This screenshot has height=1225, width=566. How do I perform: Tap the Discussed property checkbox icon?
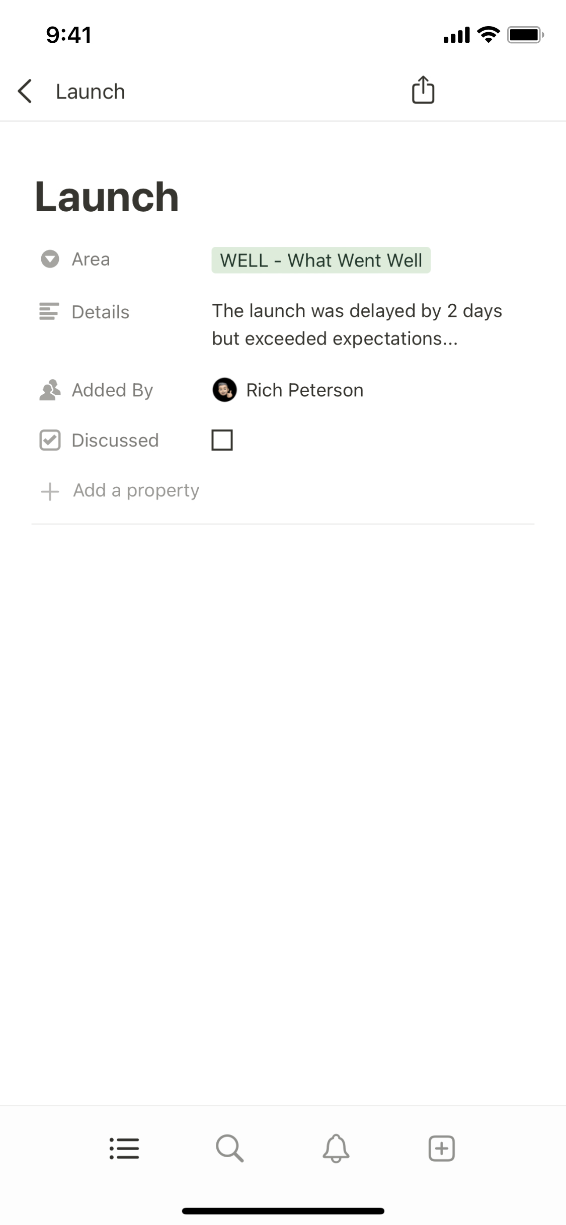(50, 440)
